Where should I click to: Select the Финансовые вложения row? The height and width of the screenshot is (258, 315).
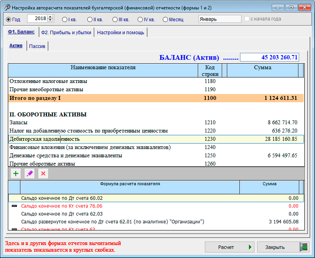pos(156,147)
